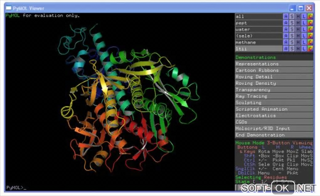Toggle visibility of the pept object
320x196 pixels.
coord(259,23)
